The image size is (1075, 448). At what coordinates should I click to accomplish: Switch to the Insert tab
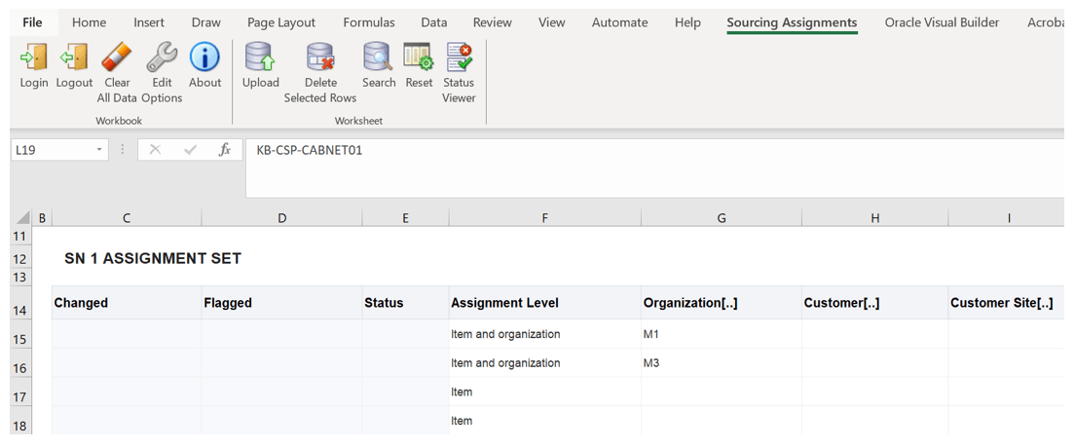pyautogui.click(x=149, y=22)
